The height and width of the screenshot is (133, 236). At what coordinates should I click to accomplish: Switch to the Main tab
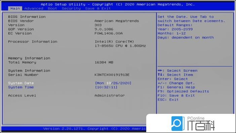click(x=15, y=8)
